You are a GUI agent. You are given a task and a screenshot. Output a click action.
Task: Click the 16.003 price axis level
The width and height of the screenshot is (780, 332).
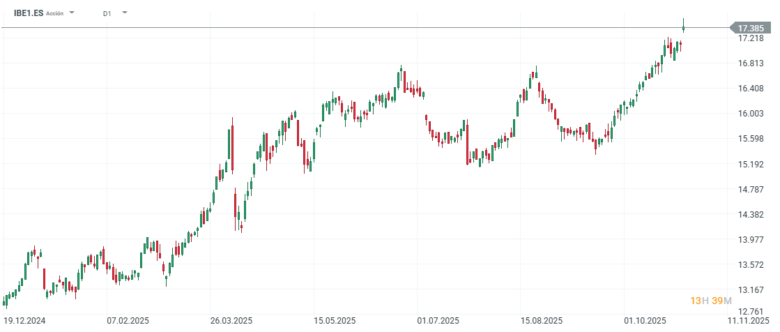point(751,114)
